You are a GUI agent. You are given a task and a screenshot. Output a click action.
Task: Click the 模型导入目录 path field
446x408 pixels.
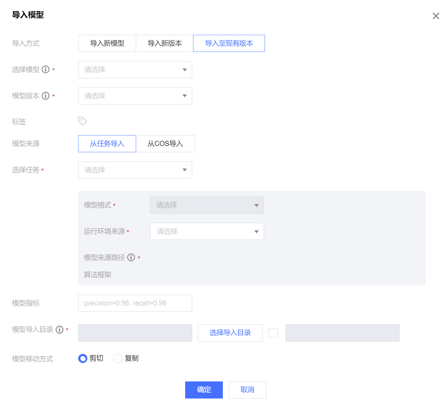point(135,333)
